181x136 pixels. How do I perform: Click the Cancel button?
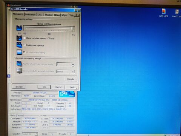[58, 87]
